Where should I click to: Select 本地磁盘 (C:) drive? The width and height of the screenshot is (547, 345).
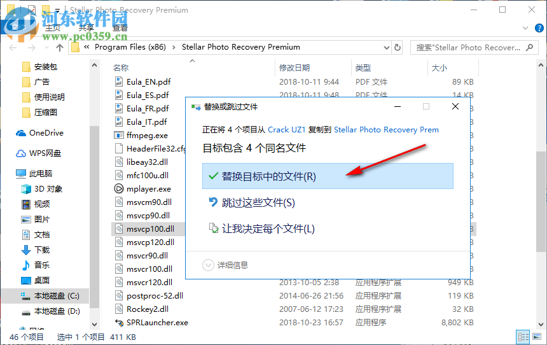57,296
